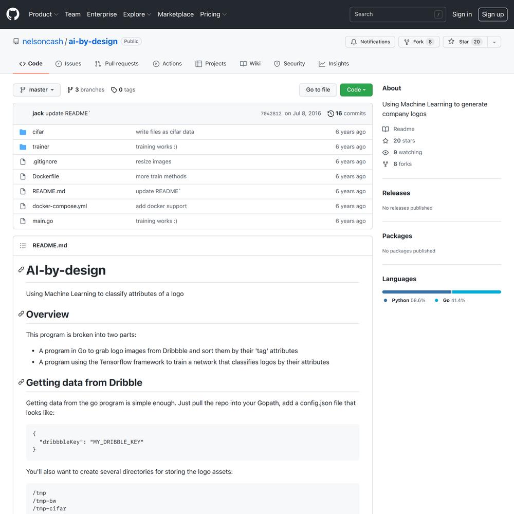Image resolution: width=514 pixels, height=514 pixels.
Task: Click the 'training works :)' commit message for trainer
Action: tap(156, 147)
